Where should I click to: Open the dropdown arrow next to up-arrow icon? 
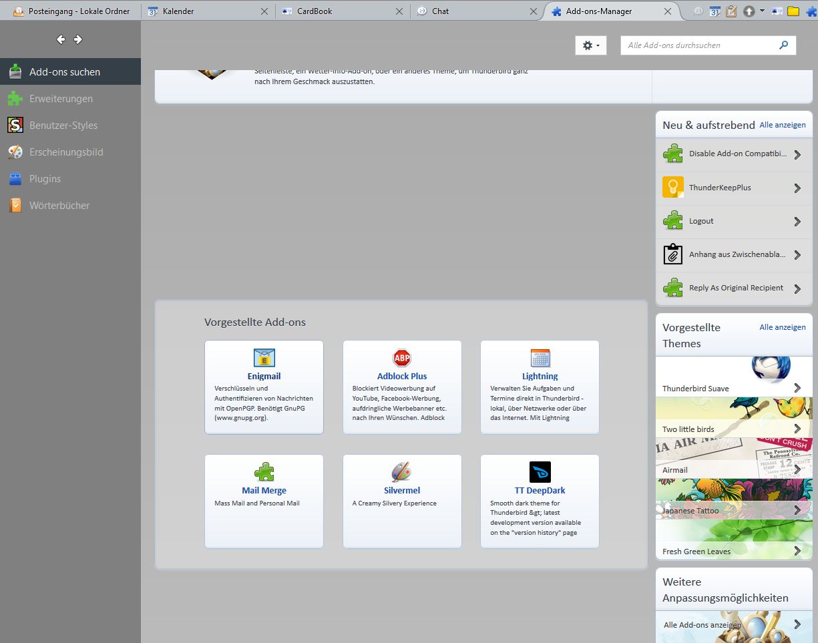tap(762, 11)
